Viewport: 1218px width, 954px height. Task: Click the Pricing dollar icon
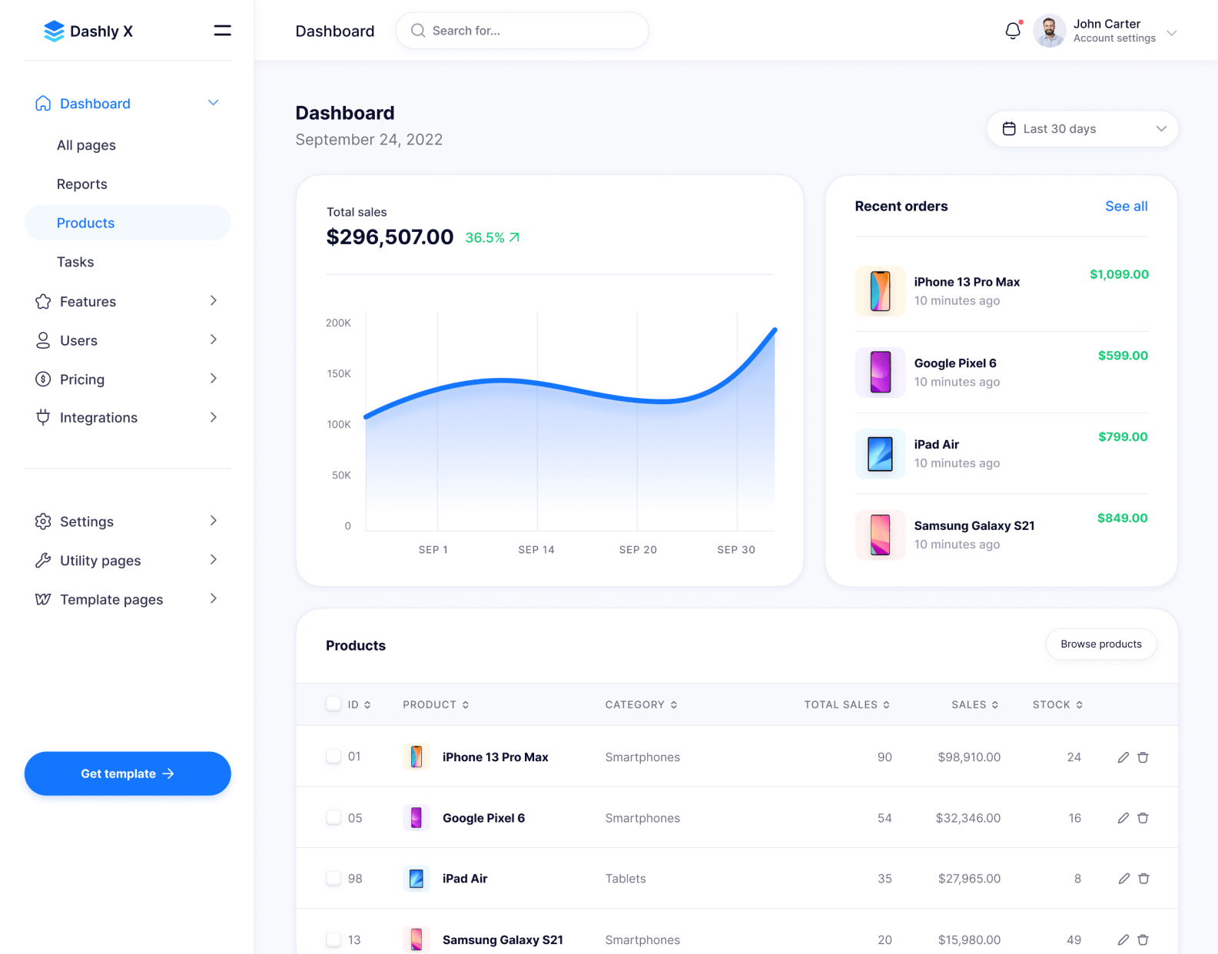click(x=43, y=379)
